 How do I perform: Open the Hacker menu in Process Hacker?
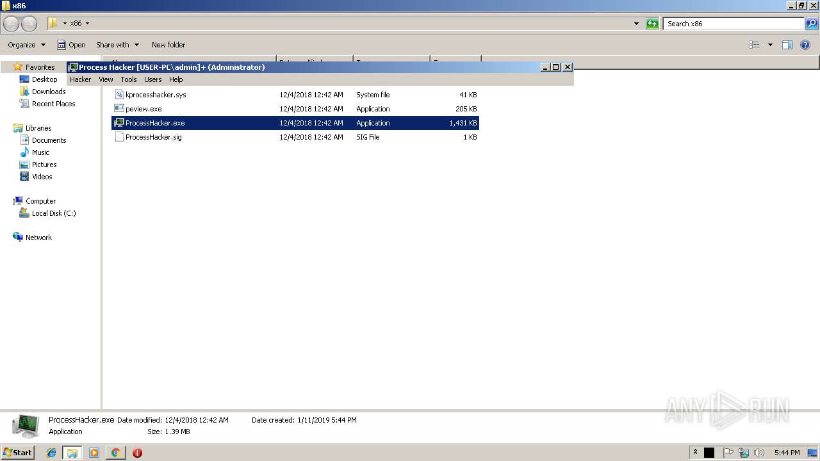80,79
